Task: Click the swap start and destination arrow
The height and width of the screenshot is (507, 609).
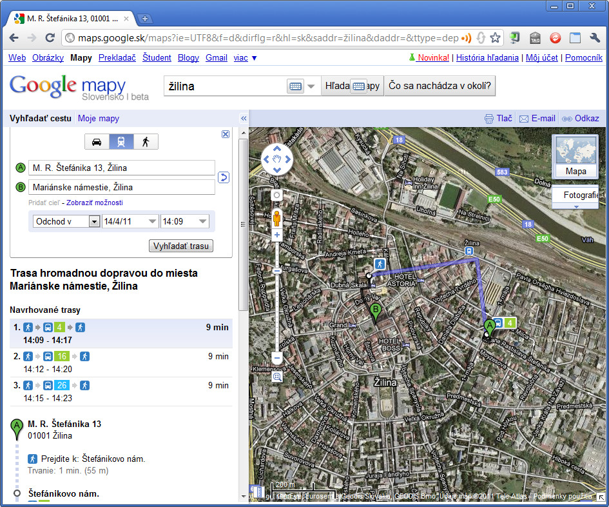Action: (224, 177)
